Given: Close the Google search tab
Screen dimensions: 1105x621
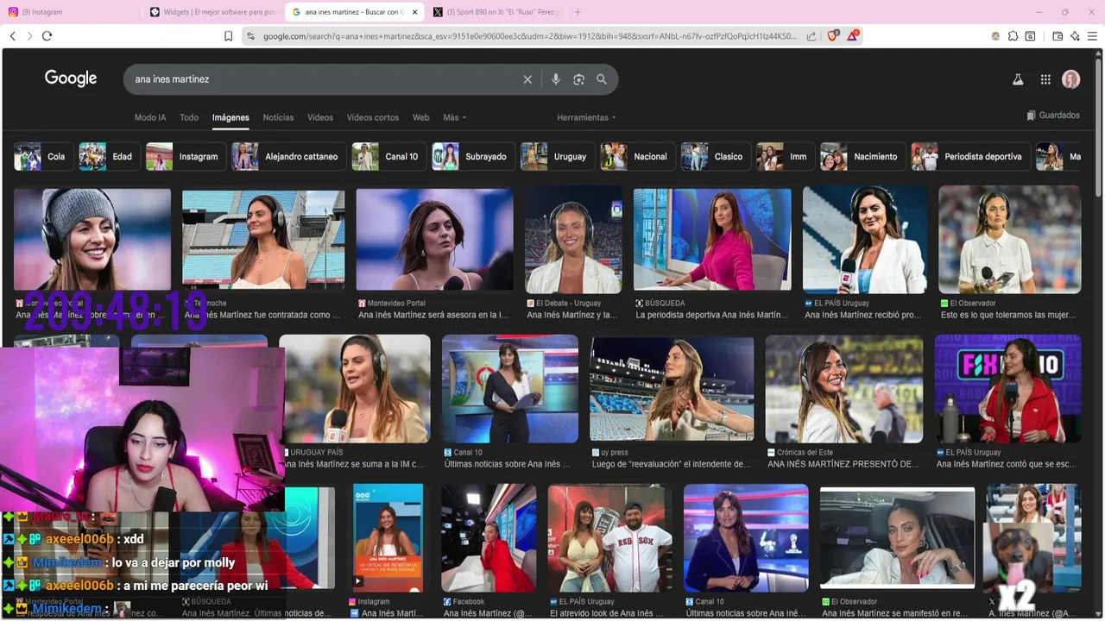Looking at the screenshot, I should pyautogui.click(x=415, y=12).
